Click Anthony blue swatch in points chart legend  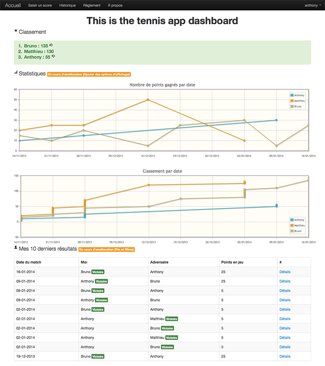(292, 95)
